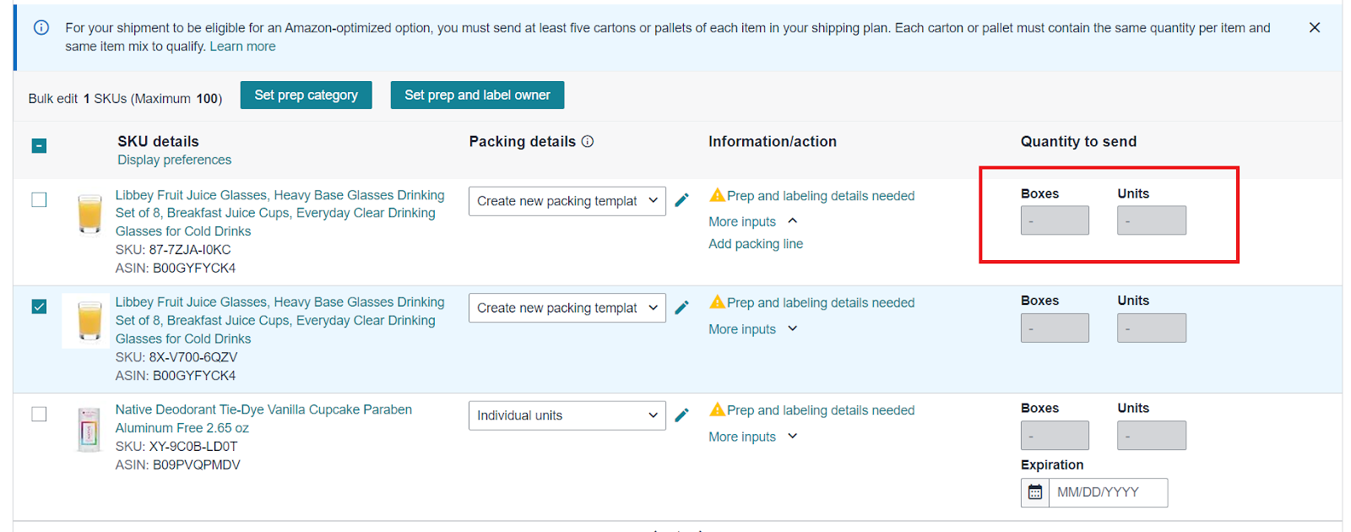Open the pencil edit icon for SKU 87-7ZJA-I0KC
This screenshot has height=532, width=1351.
point(682,200)
